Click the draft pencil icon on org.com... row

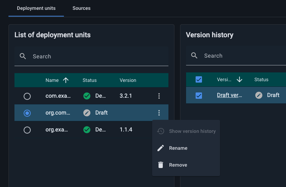(87, 113)
